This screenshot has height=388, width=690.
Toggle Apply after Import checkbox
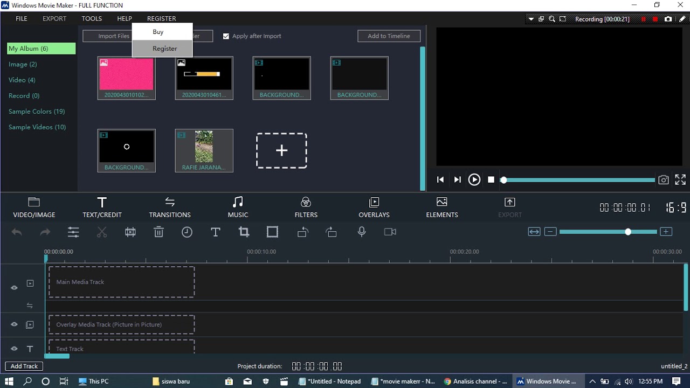[226, 36]
